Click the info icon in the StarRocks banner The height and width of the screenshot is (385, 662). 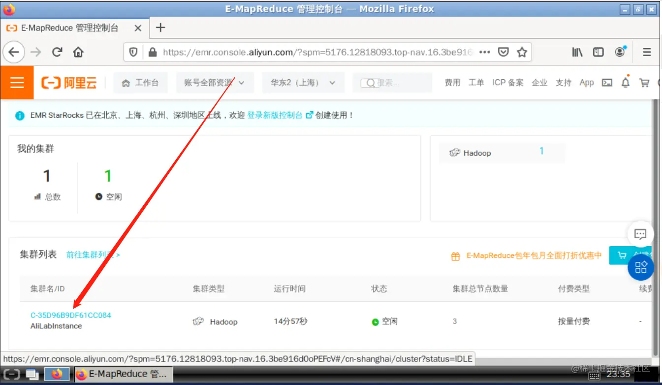(x=20, y=116)
